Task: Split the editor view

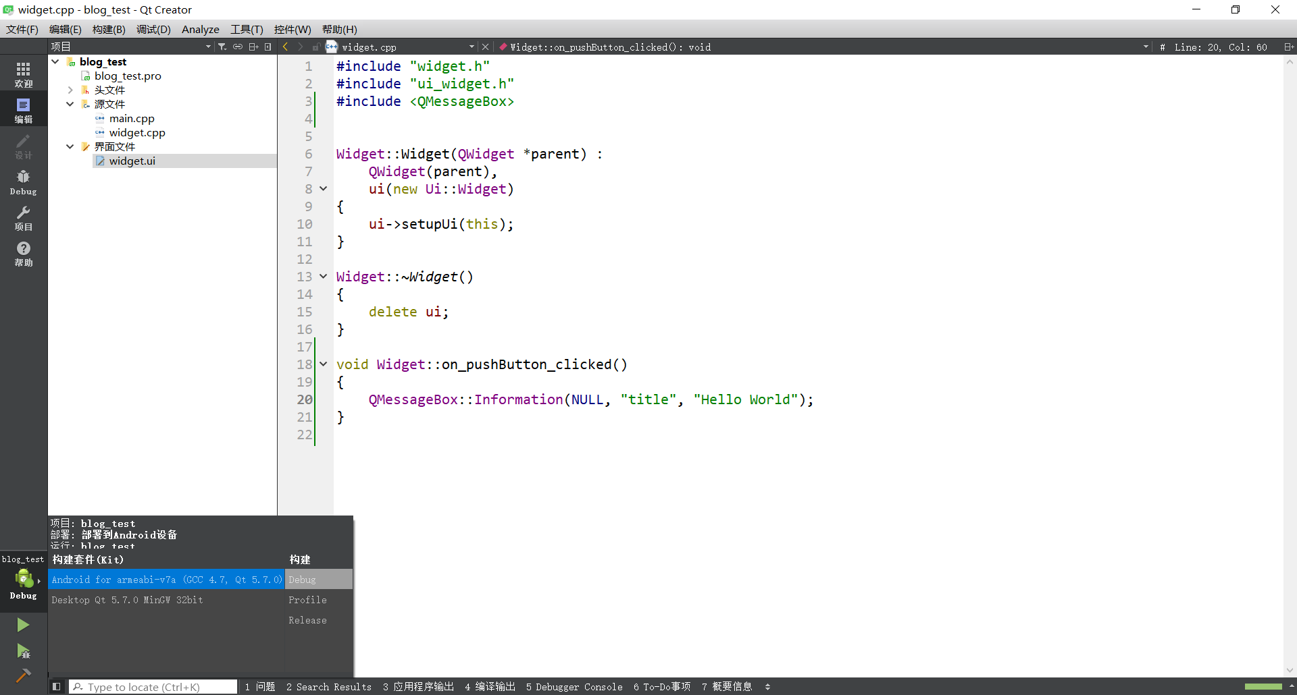Action: click(x=1288, y=47)
